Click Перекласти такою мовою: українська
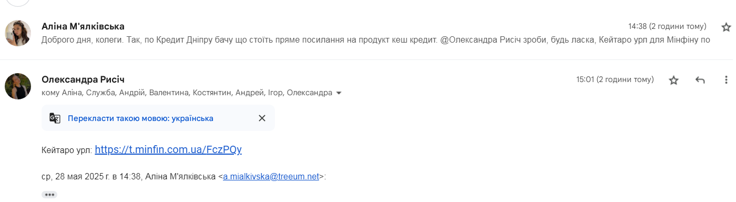Viewport: 736px width, 202px height. coord(140,118)
